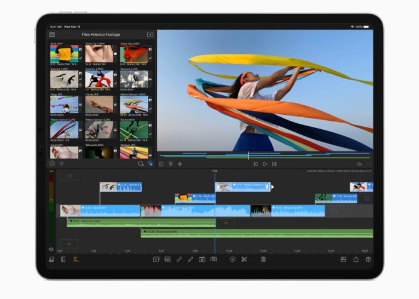419x299 pixels.
Task: Export the project with share icon
Action: 356,259
